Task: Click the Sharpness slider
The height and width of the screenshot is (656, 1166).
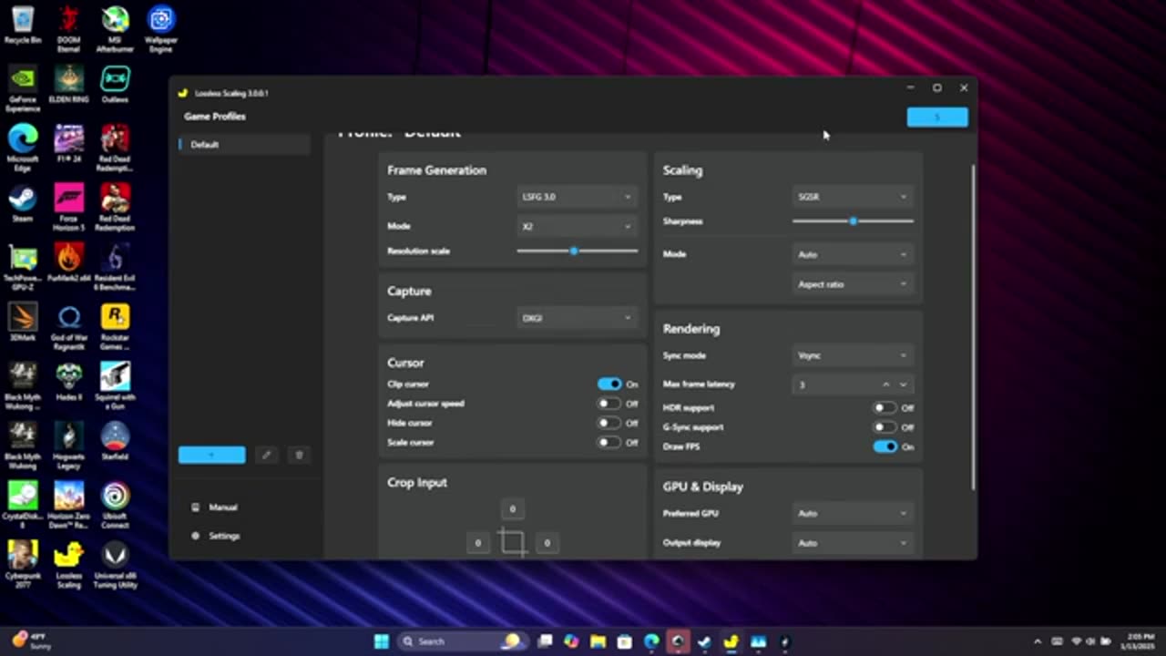Action: [853, 221]
